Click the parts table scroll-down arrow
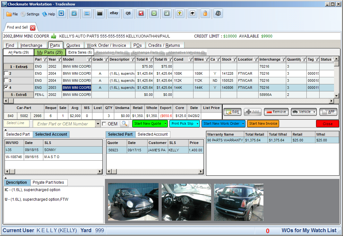 click(x=337, y=96)
